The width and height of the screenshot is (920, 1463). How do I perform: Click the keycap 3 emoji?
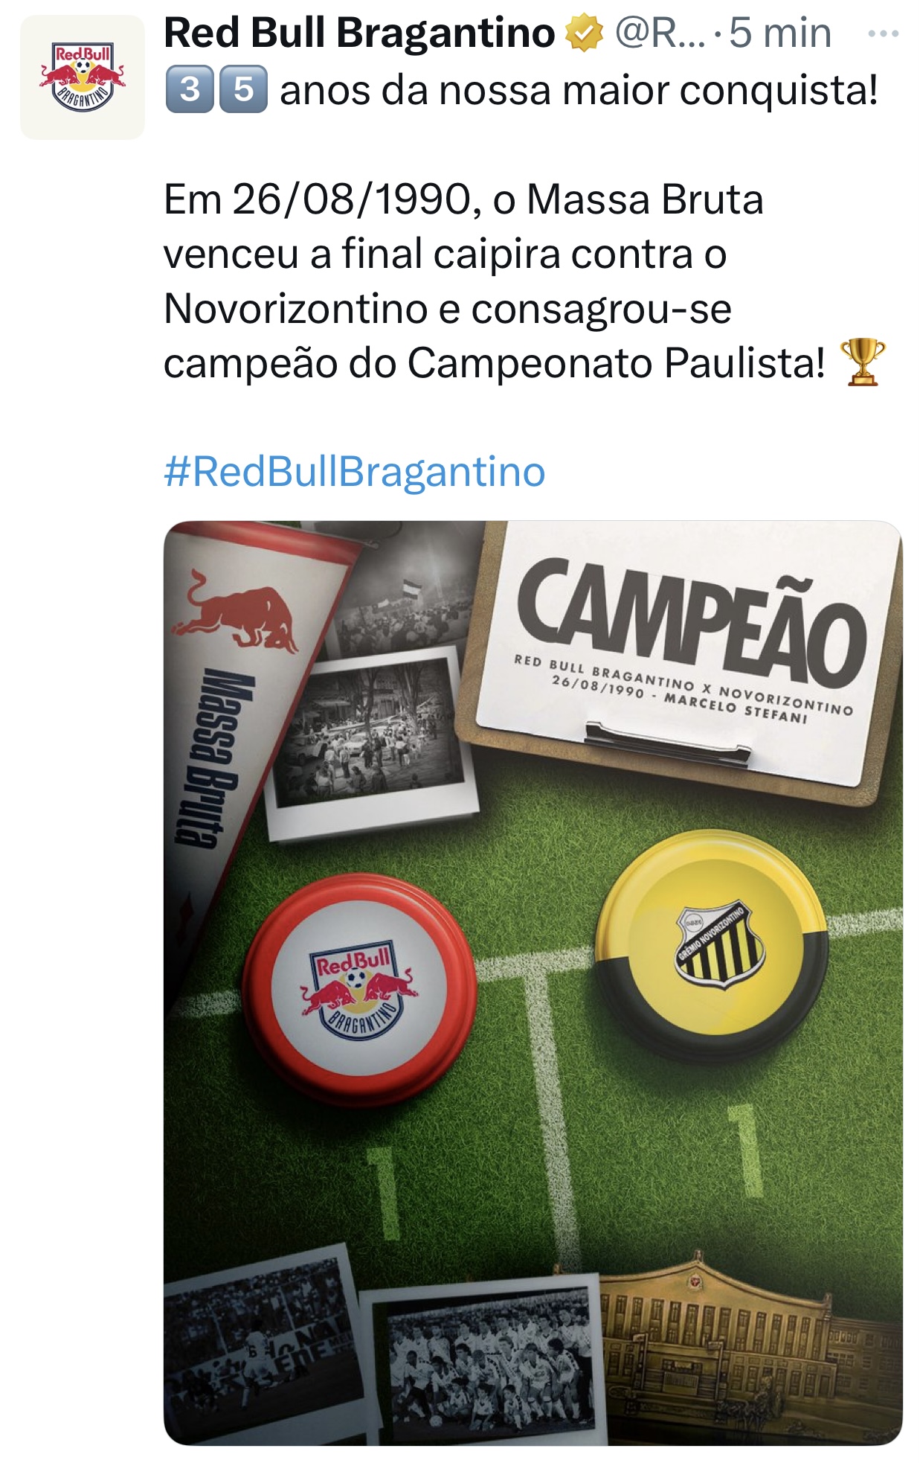point(190,89)
